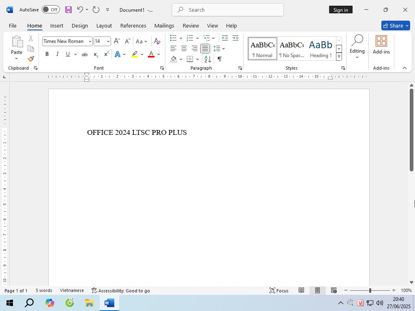Viewport: 415px width, 311px height.
Task: Click the Sort A to Z icon
Action: (x=207, y=59)
